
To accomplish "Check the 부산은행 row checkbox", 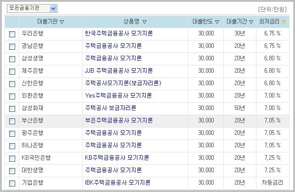I will coord(12,121).
